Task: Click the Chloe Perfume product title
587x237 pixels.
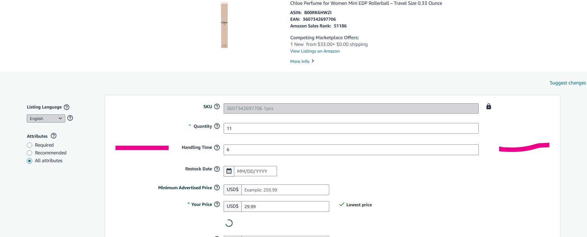Action: point(366,3)
